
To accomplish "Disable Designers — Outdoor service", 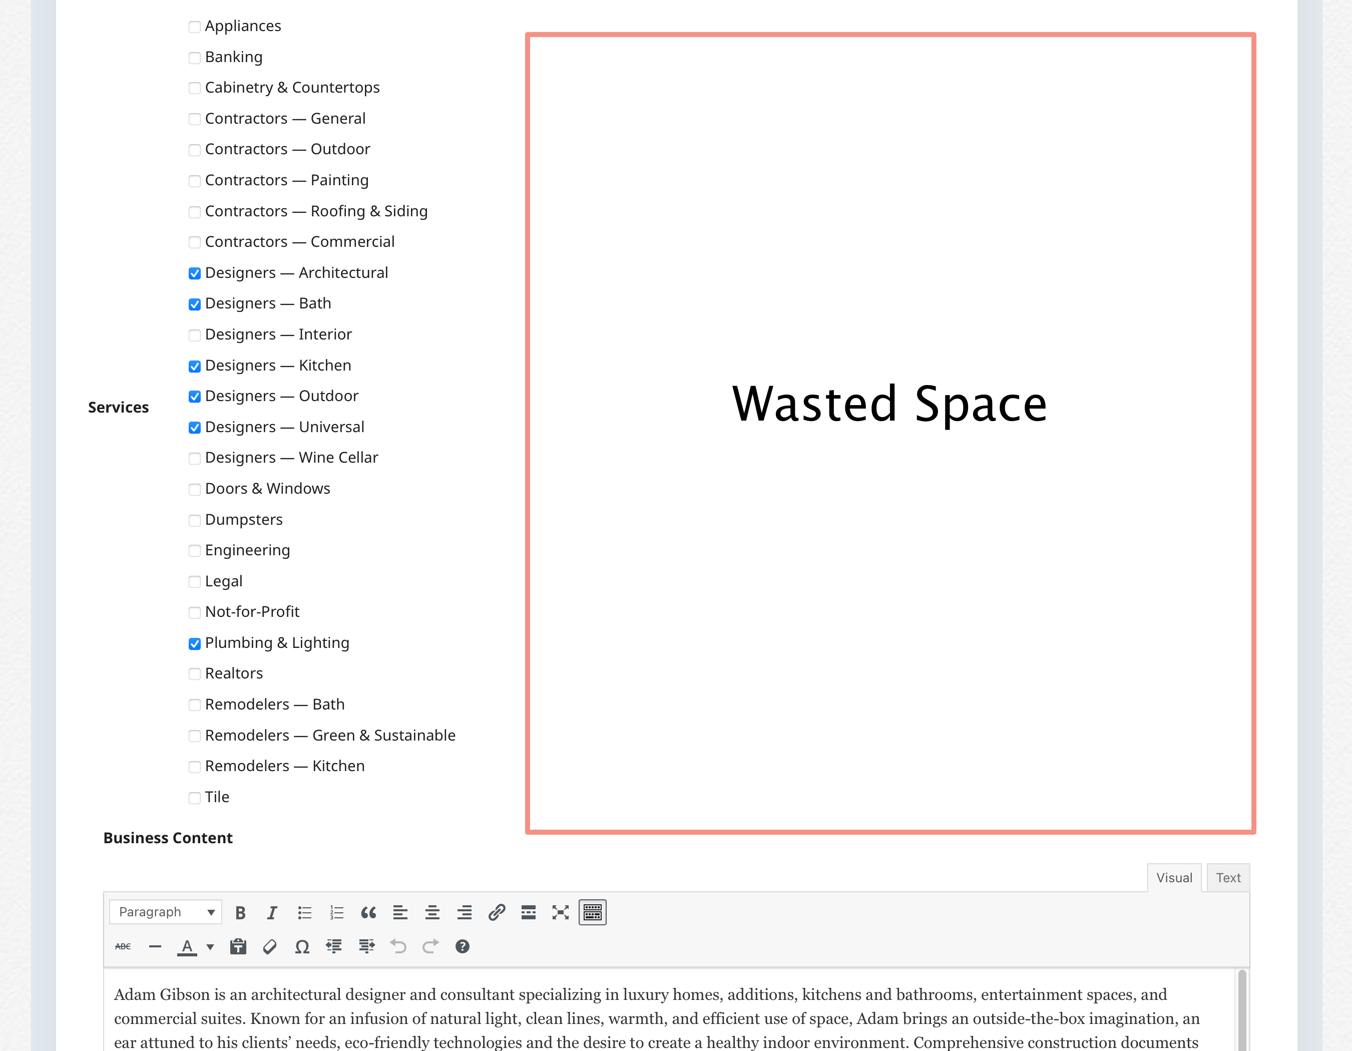I will pos(194,397).
